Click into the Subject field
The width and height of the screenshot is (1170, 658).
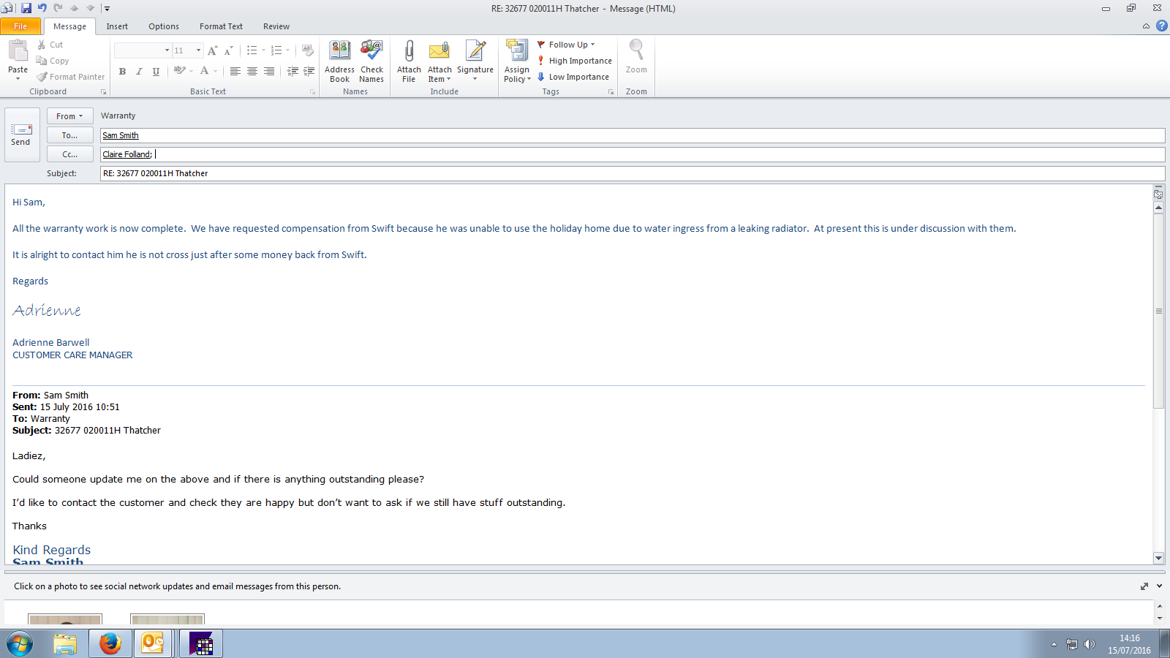pos(629,173)
